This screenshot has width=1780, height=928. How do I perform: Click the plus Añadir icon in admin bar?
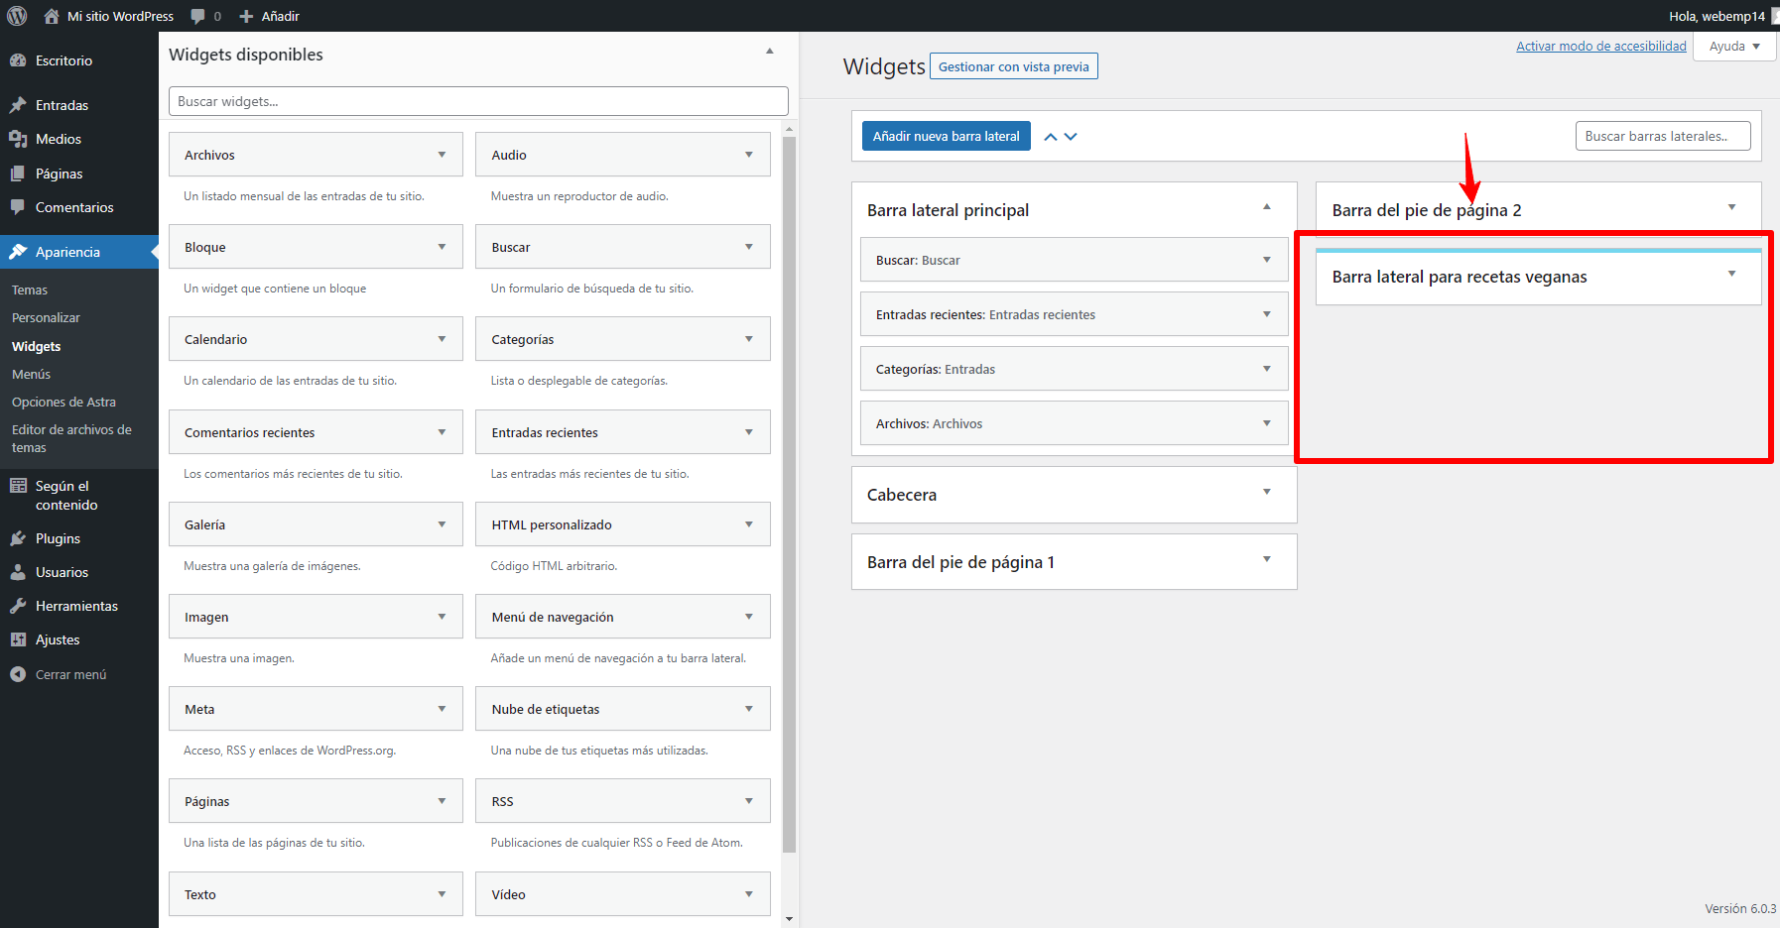point(247,16)
